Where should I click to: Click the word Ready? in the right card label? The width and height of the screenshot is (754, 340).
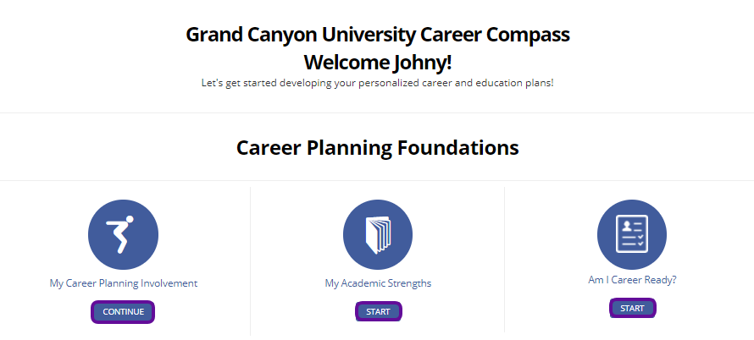click(661, 280)
